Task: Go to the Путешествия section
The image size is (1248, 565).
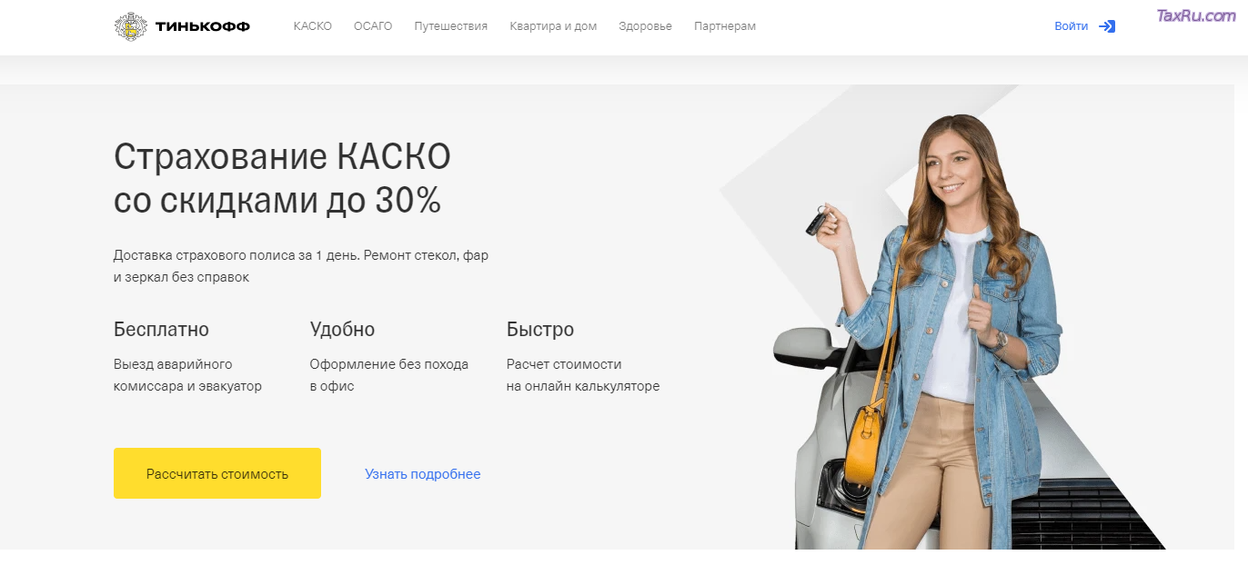Action: pos(451,26)
